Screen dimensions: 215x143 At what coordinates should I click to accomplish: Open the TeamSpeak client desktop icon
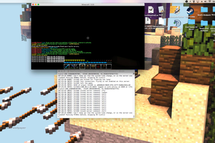click(177, 23)
